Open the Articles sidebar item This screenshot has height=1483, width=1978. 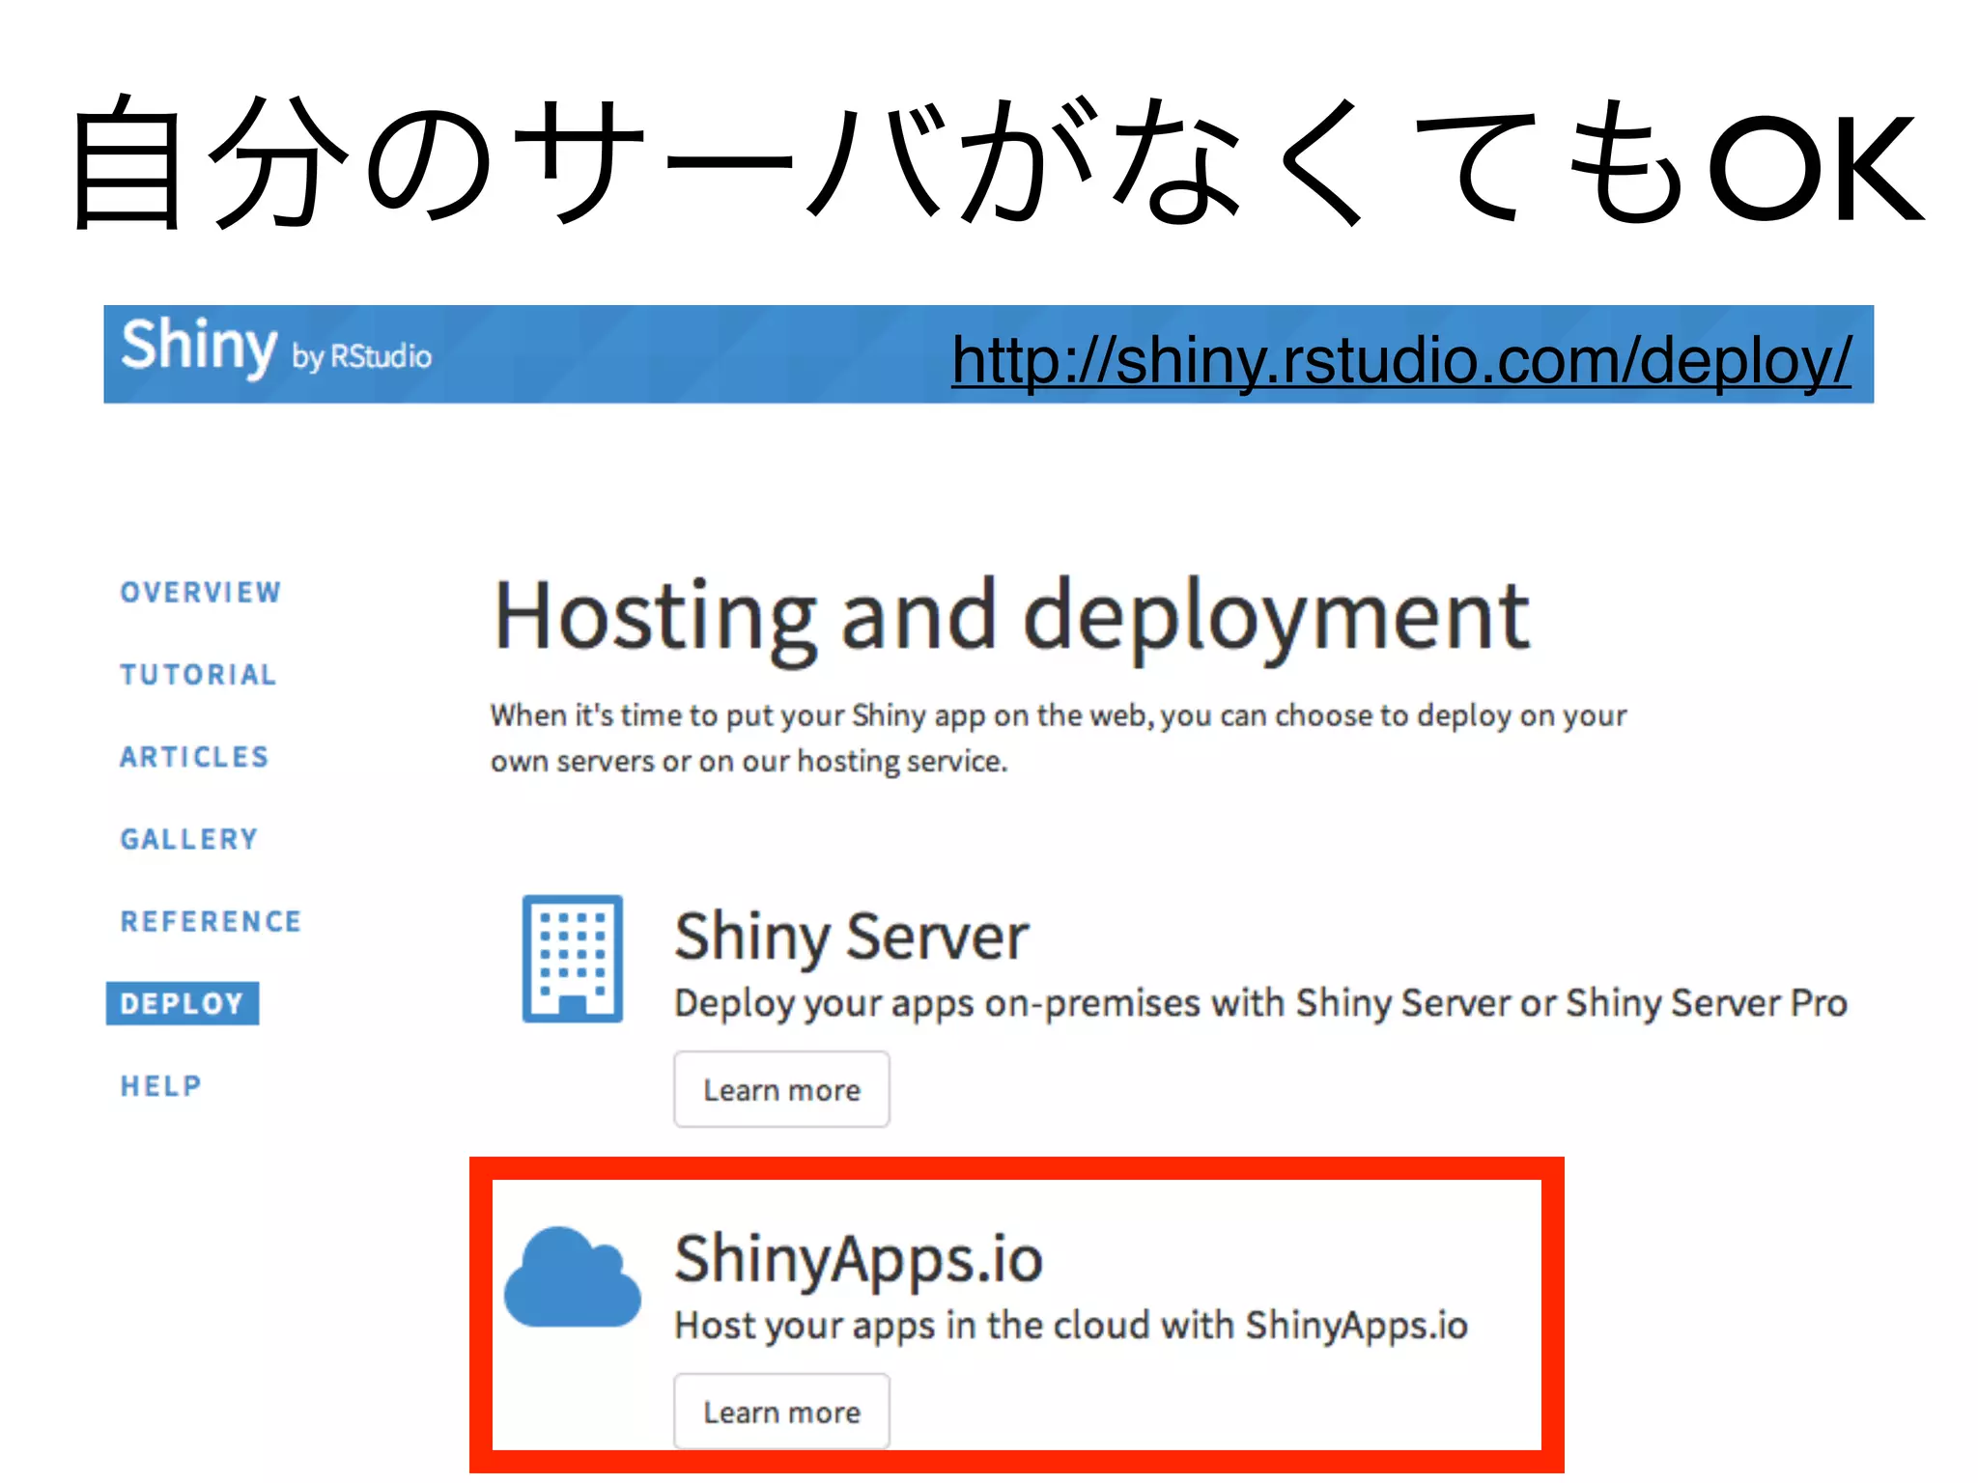194,757
